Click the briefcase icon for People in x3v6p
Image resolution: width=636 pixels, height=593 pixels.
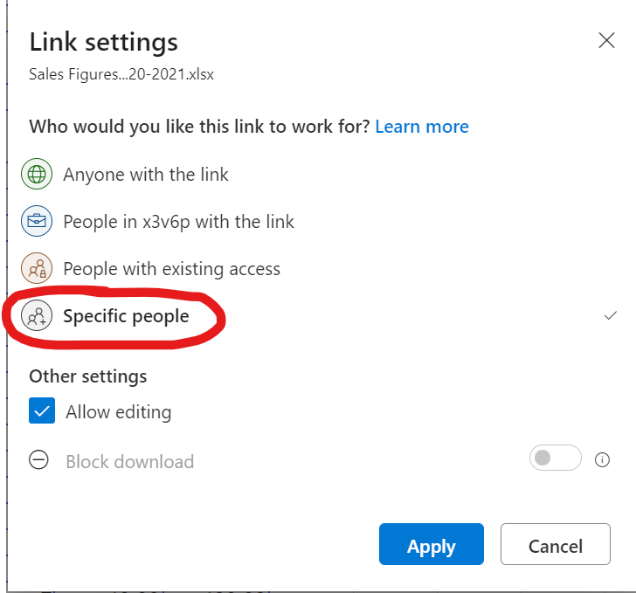pyautogui.click(x=37, y=222)
